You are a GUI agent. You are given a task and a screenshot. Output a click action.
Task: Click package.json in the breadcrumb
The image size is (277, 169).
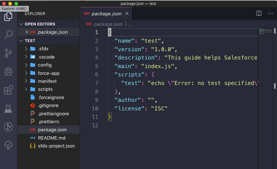[108, 24]
